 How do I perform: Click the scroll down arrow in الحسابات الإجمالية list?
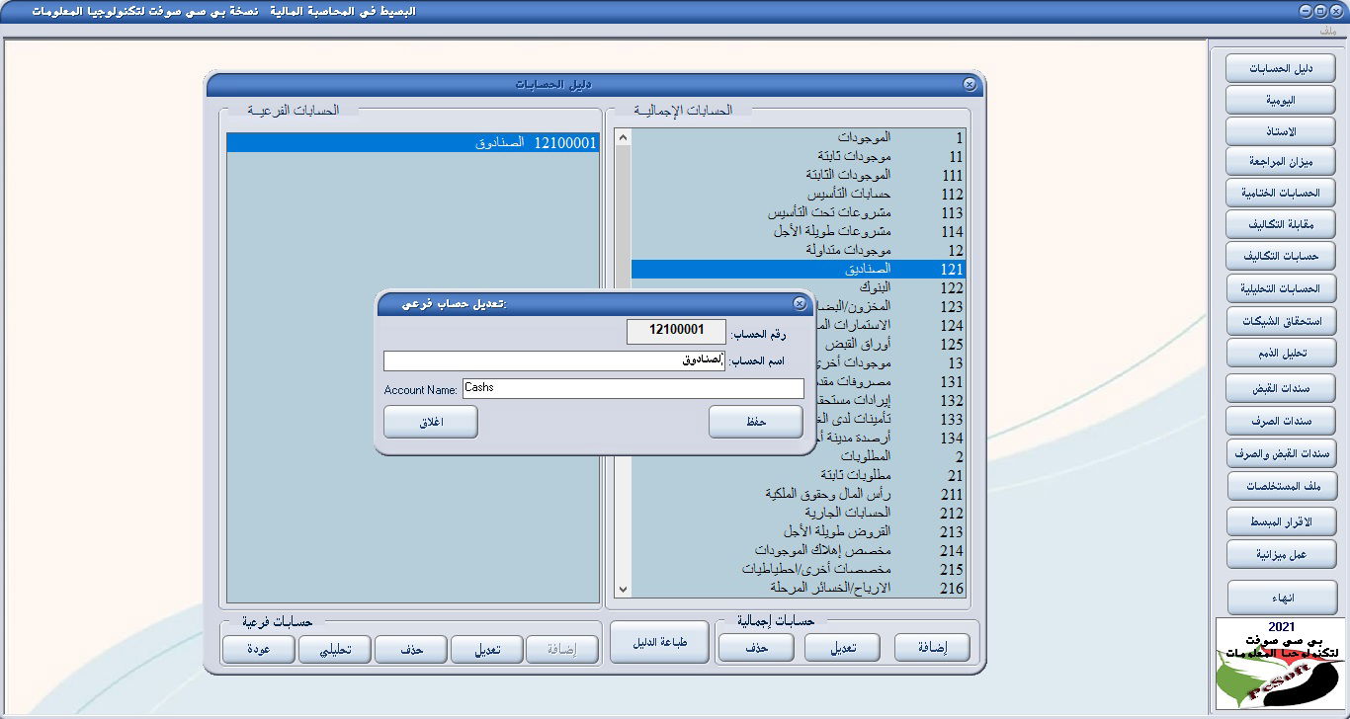623,589
